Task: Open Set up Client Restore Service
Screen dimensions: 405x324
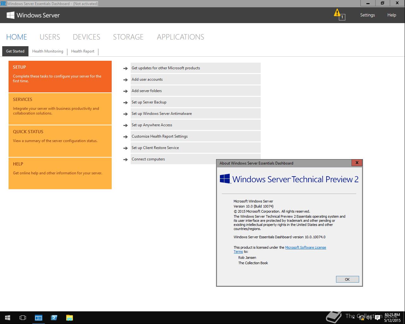Action: click(x=196, y=148)
